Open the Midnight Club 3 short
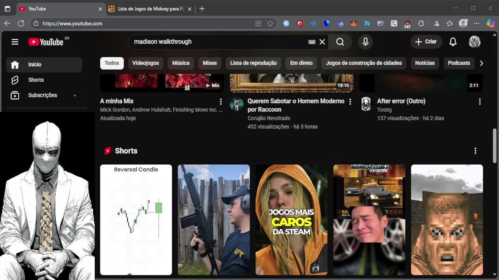Screen dimensions: 499x280 click(369, 220)
